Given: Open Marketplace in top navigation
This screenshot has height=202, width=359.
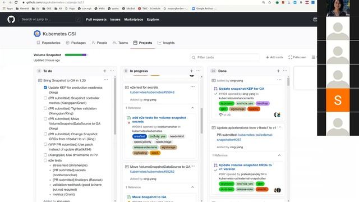Looking at the screenshot, I should pos(134,20).
